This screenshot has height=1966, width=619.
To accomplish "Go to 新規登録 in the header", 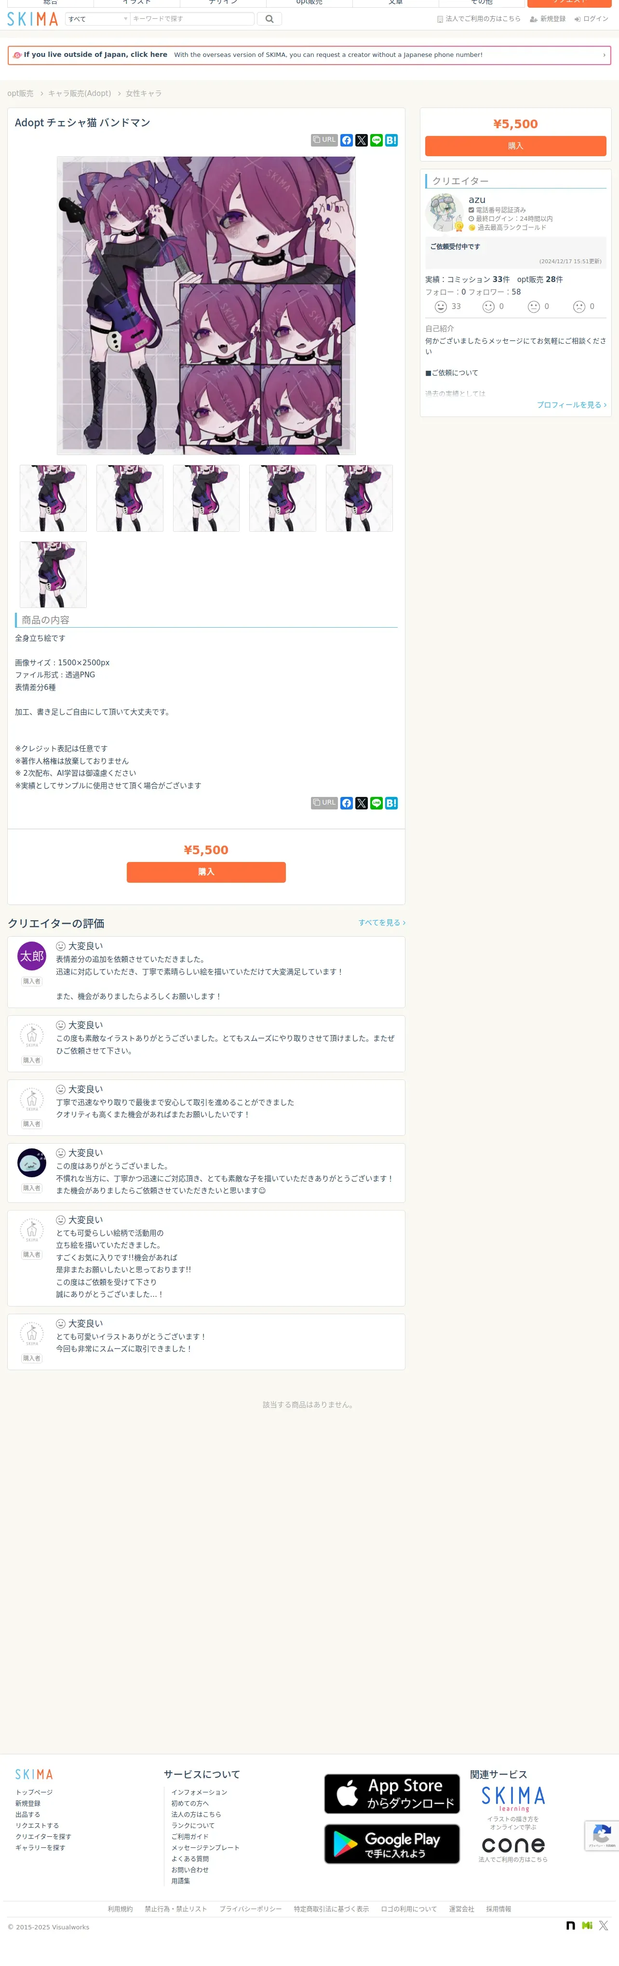I will coord(548,19).
